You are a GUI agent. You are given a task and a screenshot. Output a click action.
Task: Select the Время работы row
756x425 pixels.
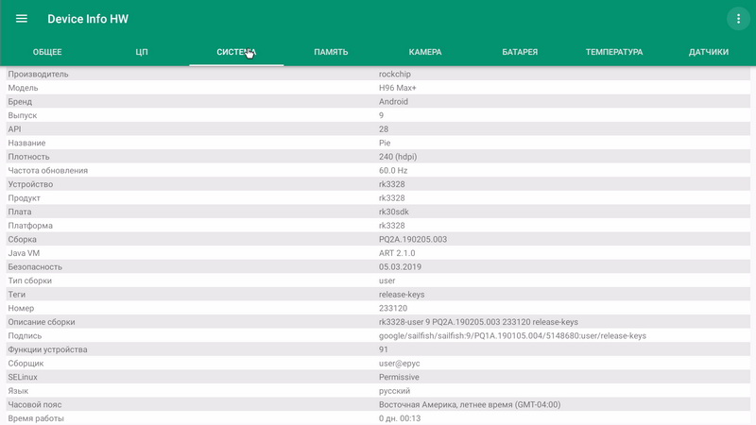[x=378, y=418]
